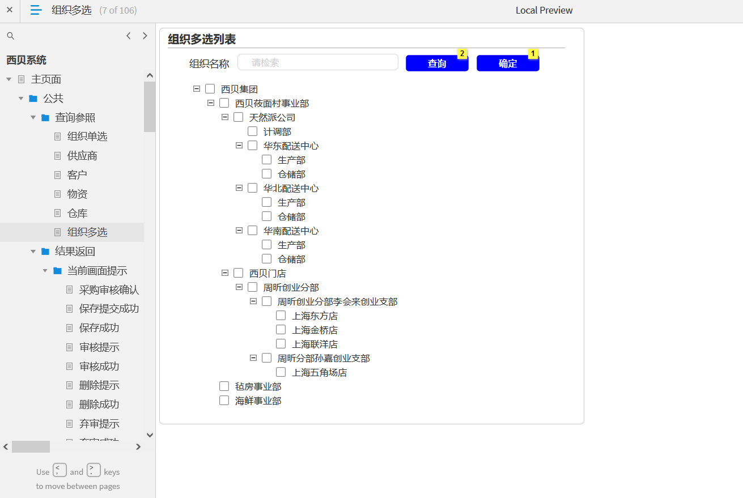Viewport: 743px width, 498px height.
Task: Close the preview panel with the X icon
Action: (x=10, y=10)
